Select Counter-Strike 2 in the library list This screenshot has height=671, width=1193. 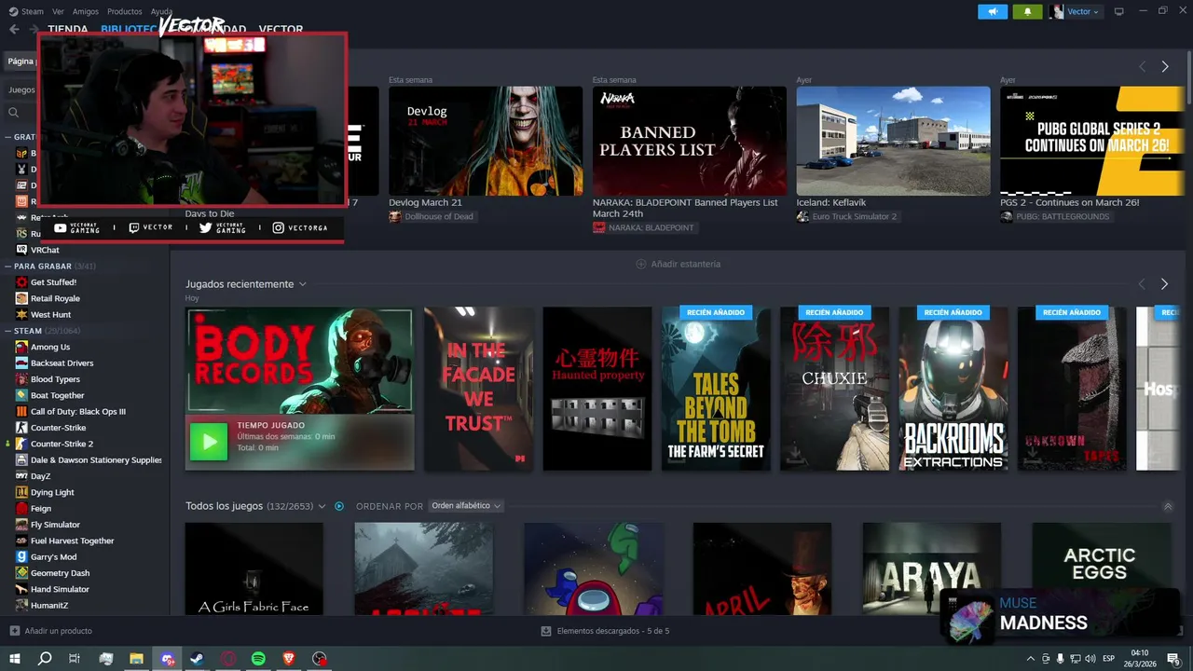point(62,444)
